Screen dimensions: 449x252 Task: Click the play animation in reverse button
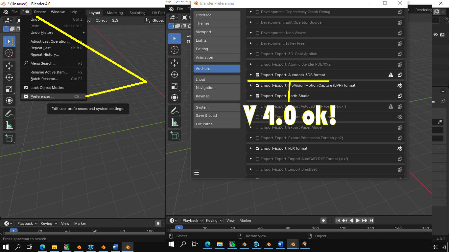tap(351, 220)
